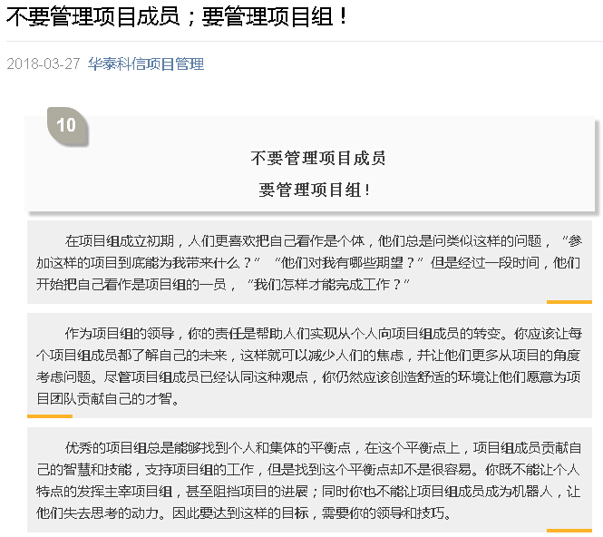Click the paragraph starting 优秀的项目组总是能够

[309, 481]
